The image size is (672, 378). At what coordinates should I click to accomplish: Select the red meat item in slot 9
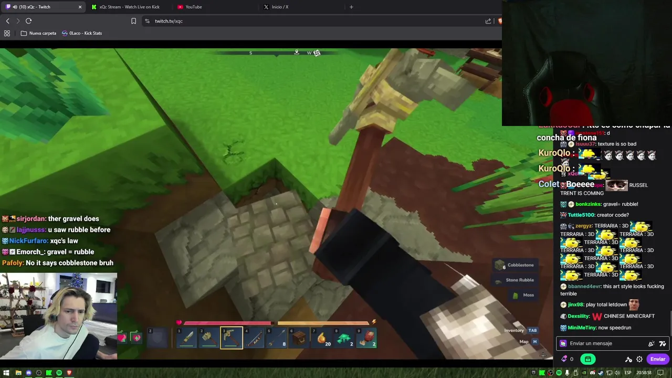click(x=367, y=338)
